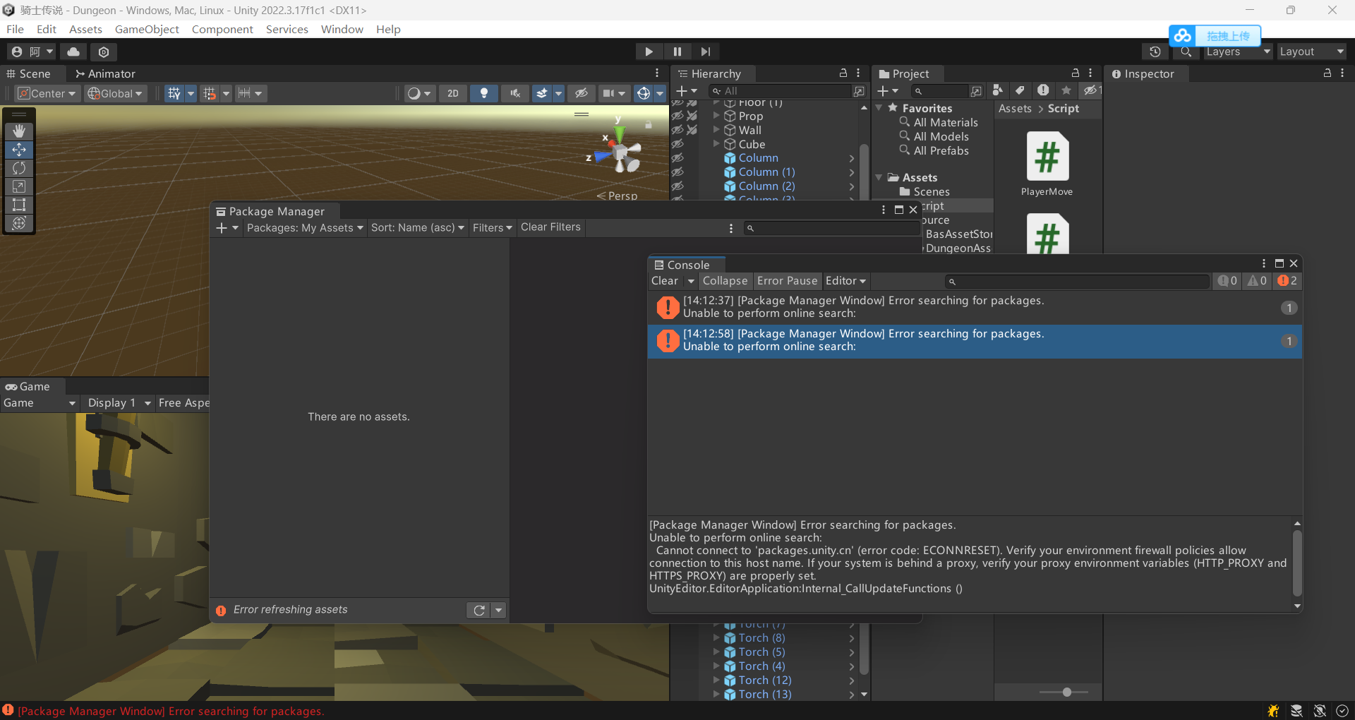Expand the Prop object in Hierarchy
The width and height of the screenshot is (1355, 720).
coord(716,116)
